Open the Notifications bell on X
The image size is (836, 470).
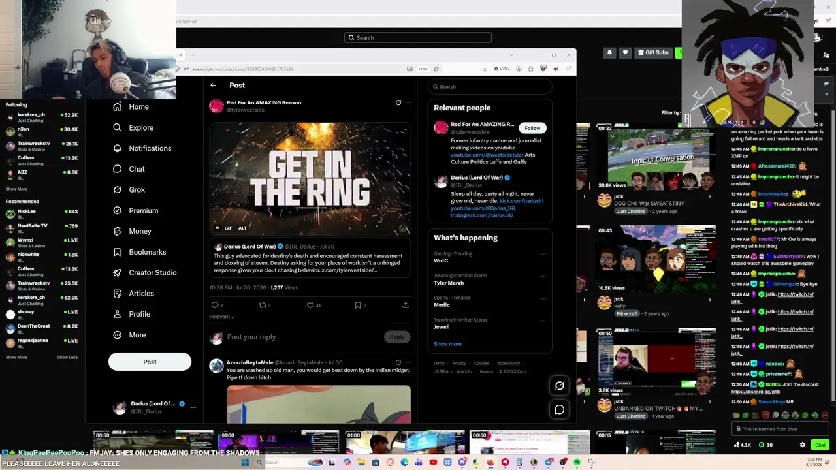click(x=142, y=148)
